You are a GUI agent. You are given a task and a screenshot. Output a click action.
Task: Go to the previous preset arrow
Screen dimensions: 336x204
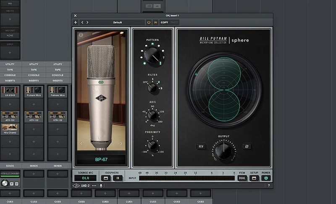(x=82, y=22)
